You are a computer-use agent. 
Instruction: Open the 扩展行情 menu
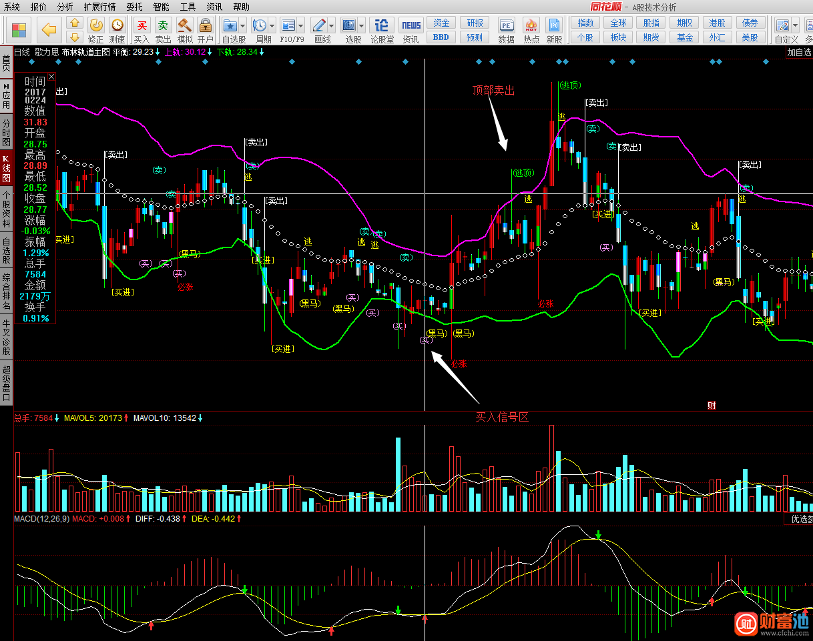click(99, 7)
